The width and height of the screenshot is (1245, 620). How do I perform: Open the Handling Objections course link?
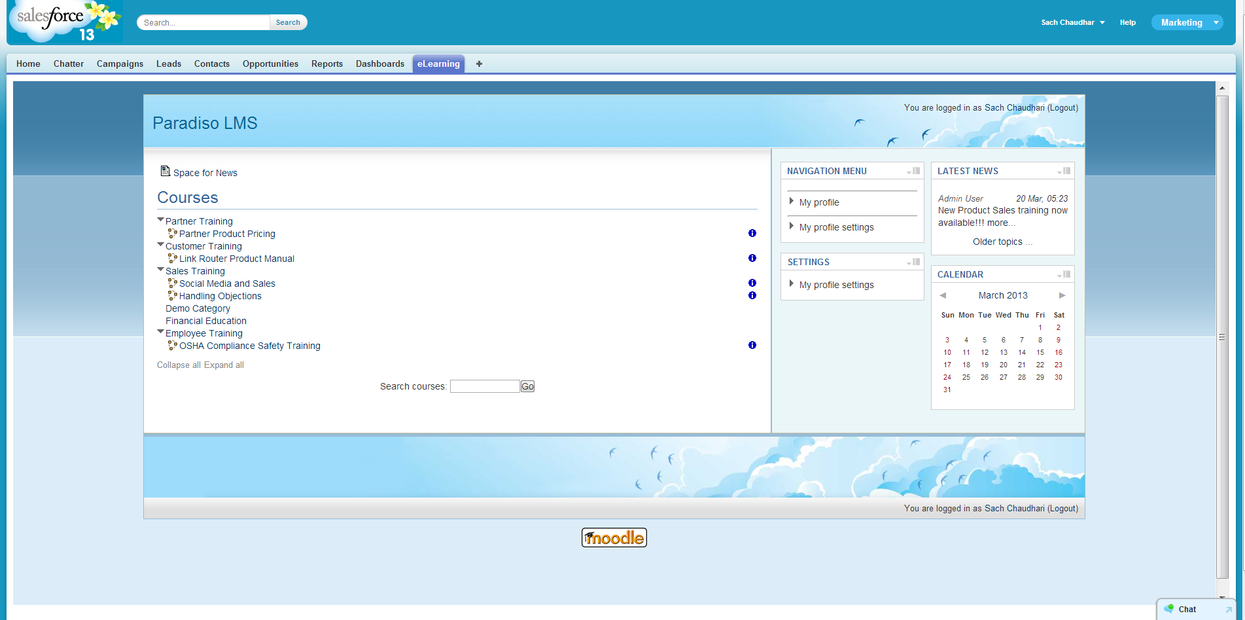[x=220, y=296]
